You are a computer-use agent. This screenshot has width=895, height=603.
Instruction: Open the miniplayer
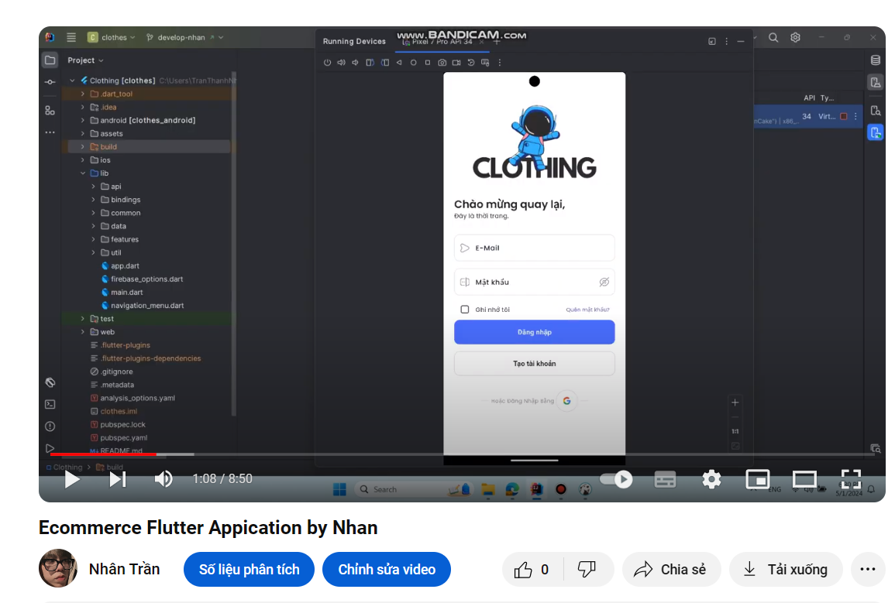(757, 479)
